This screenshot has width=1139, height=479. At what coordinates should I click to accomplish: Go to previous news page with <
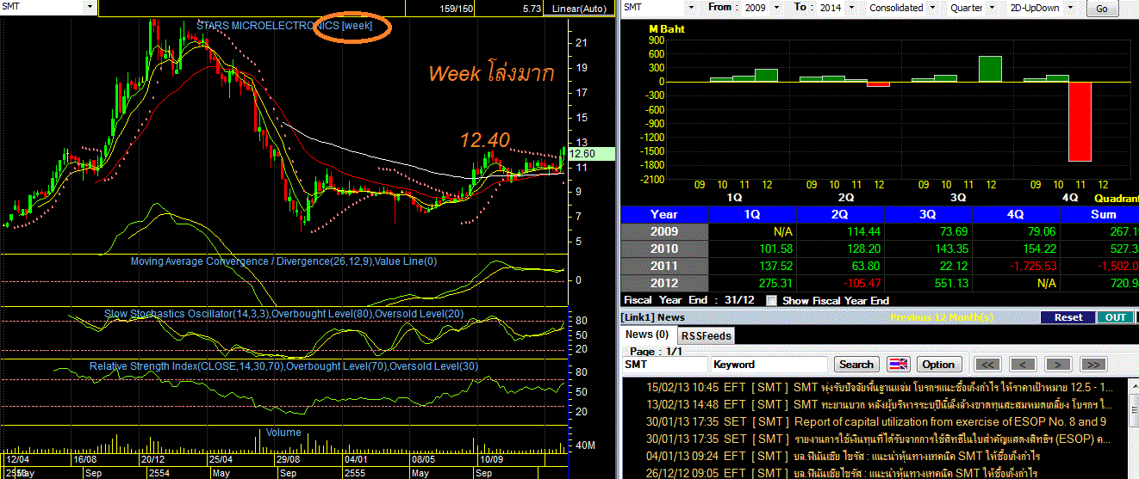point(1023,364)
